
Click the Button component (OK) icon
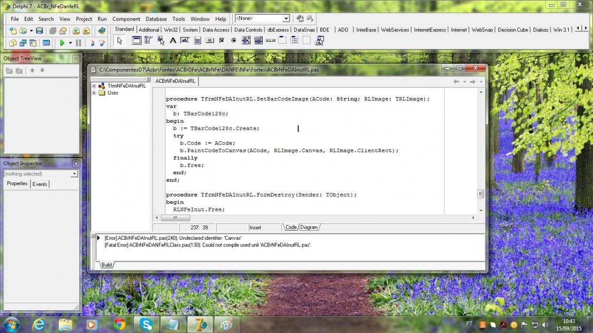[209, 40]
